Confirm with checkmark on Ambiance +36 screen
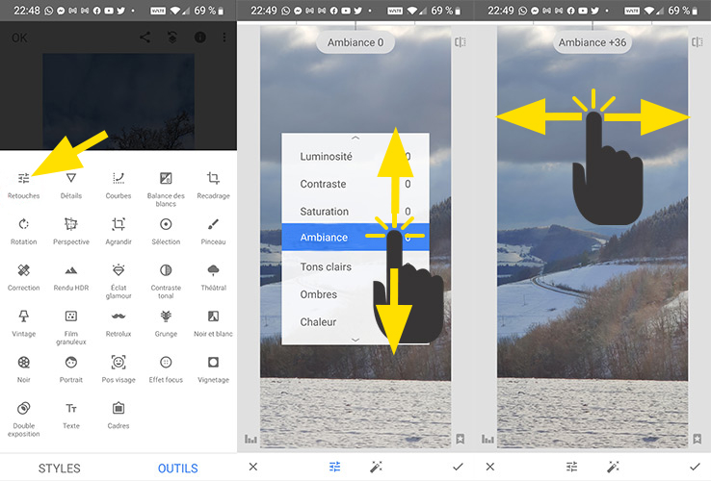 click(x=696, y=467)
